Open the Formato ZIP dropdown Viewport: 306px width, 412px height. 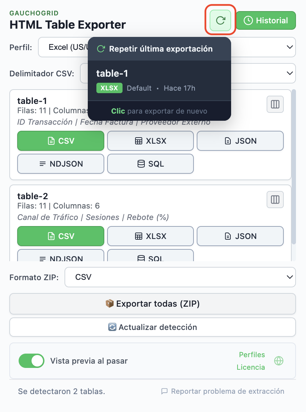180,277
